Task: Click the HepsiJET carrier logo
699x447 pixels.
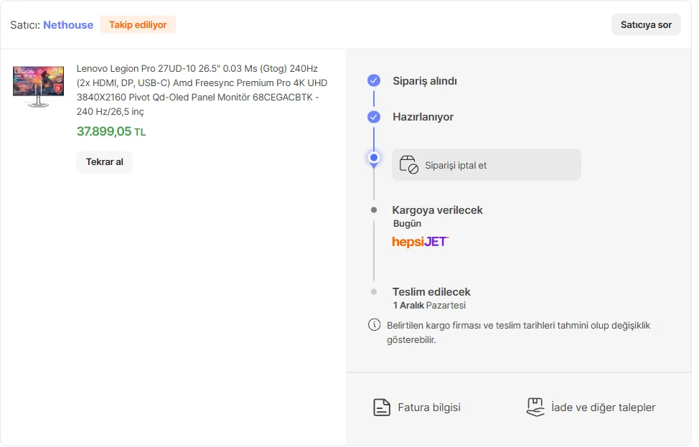Action: click(x=421, y=242)
